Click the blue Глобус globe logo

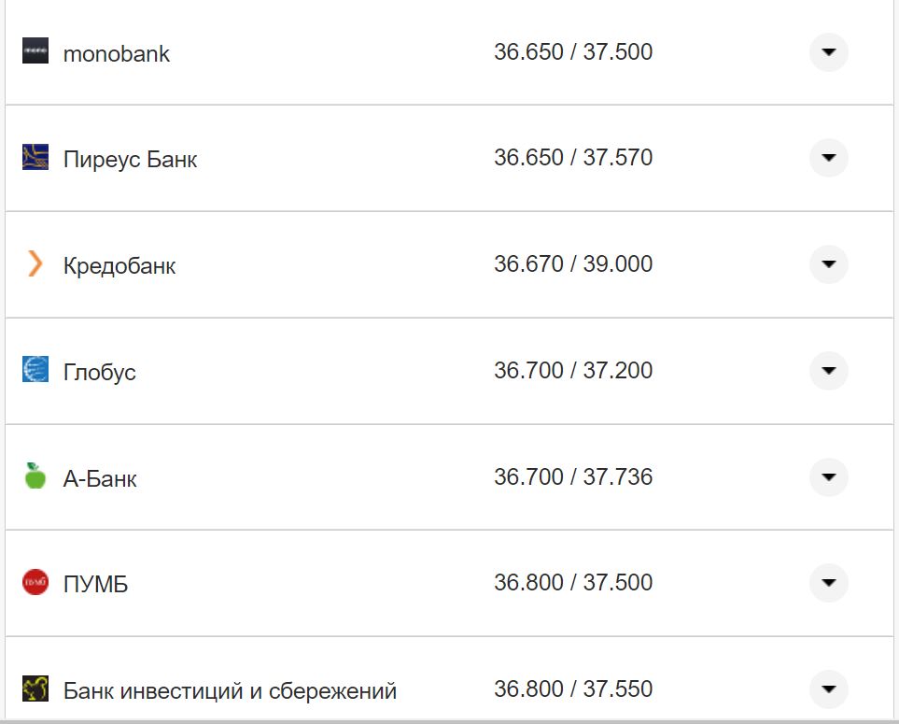point(35,370)
